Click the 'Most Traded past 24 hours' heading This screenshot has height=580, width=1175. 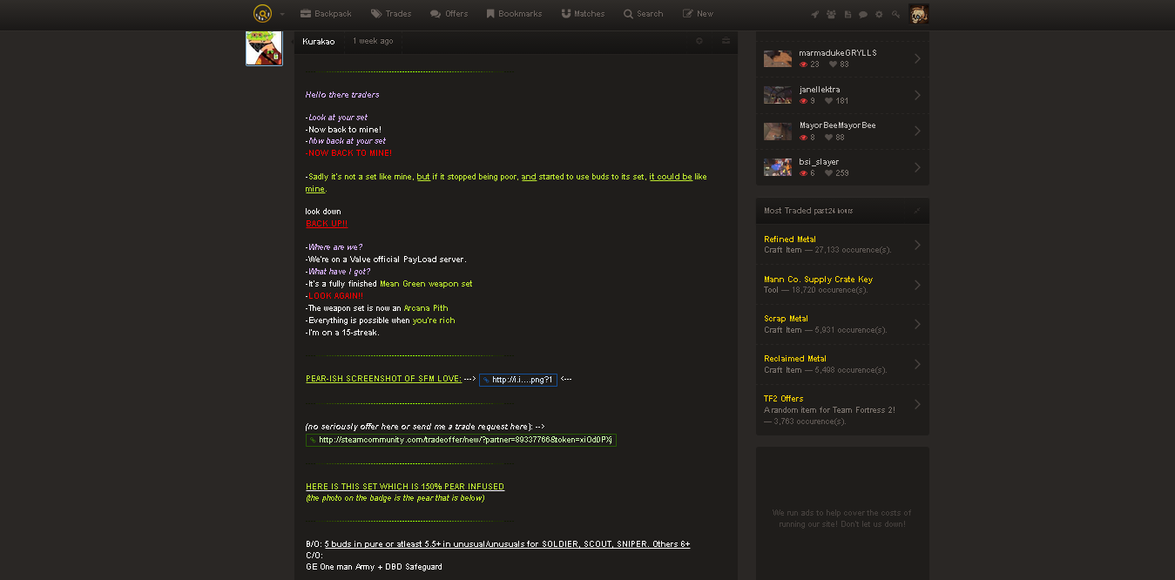click(x=808, y=211)
